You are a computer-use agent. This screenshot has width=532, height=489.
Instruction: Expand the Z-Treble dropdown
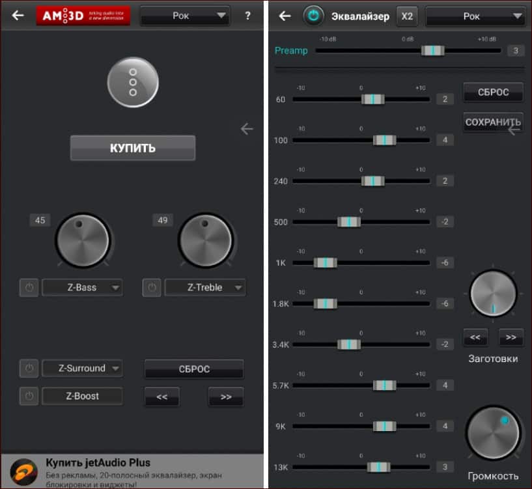point(205,287)
